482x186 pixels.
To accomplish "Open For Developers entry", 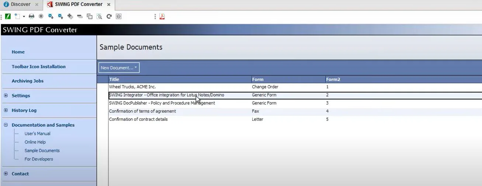I will click(x=39, y=159).
